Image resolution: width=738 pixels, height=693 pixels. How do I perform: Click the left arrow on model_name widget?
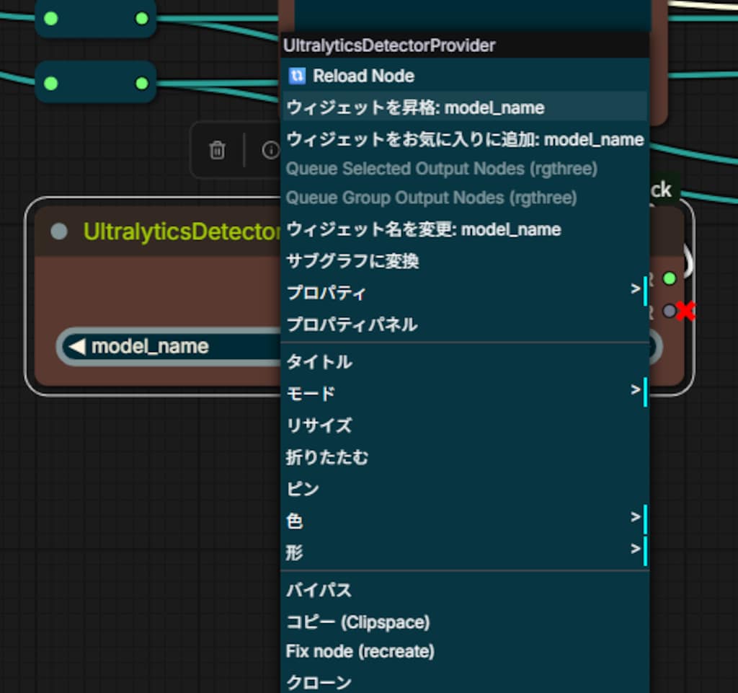(x=77, y=347)
